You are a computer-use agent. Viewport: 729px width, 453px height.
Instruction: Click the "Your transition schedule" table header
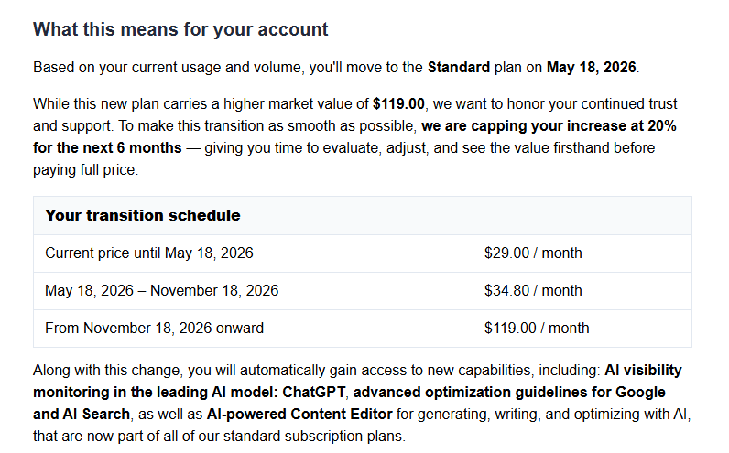click(143, 216)
